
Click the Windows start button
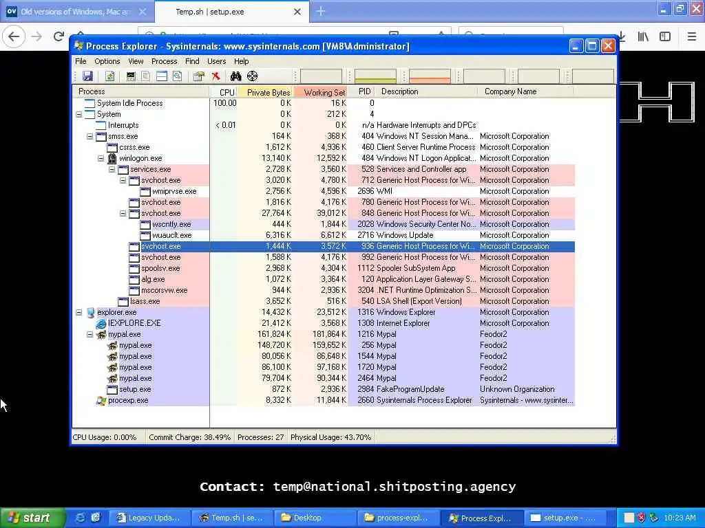coord(32,518)
